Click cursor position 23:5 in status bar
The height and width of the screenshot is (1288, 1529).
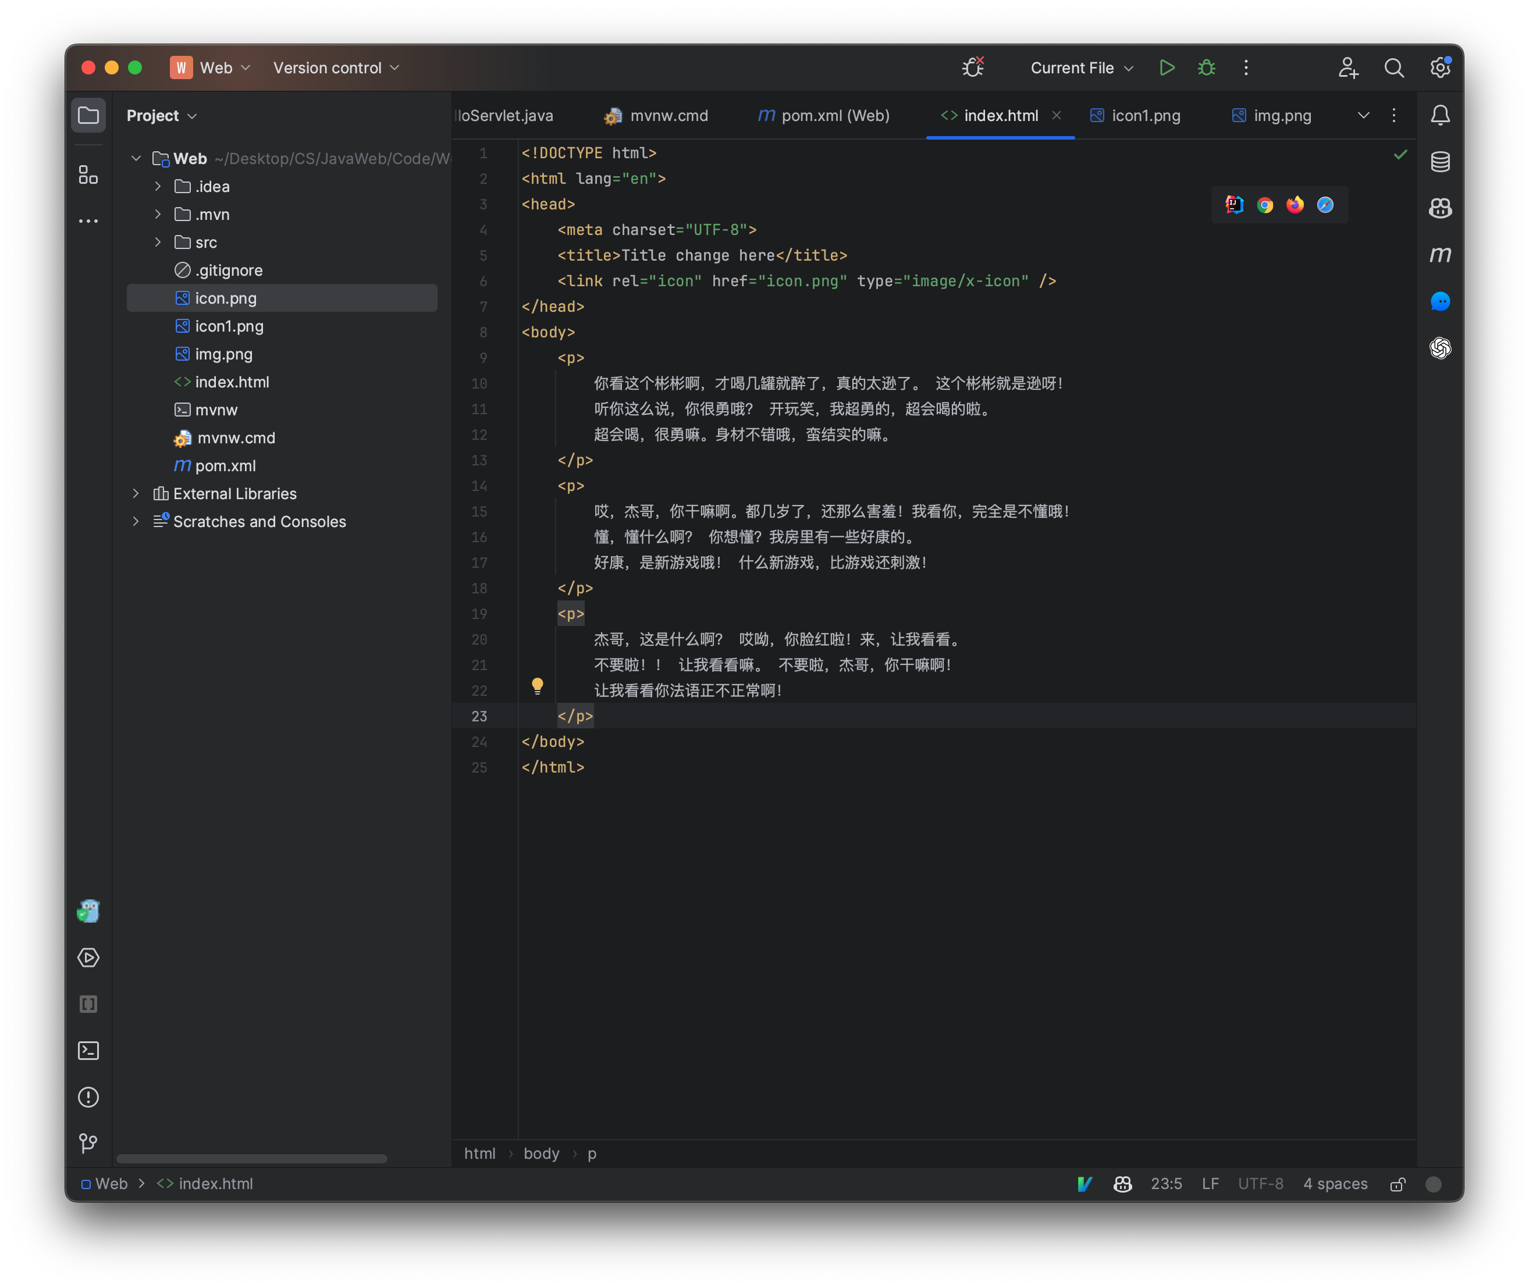1166,1184
